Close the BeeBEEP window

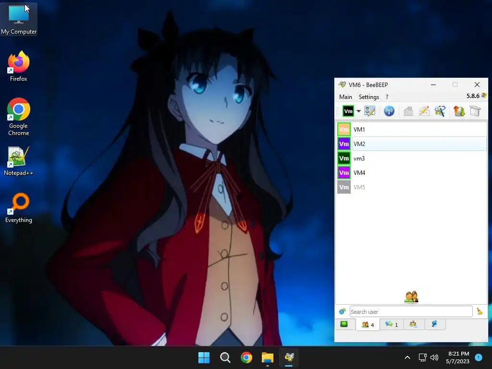click(477, 85)
